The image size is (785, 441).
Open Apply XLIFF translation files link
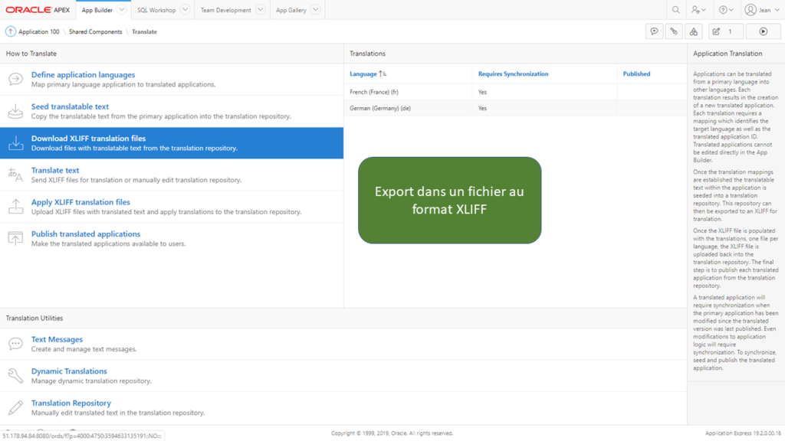pyautogui.click(x=80, y=202)
